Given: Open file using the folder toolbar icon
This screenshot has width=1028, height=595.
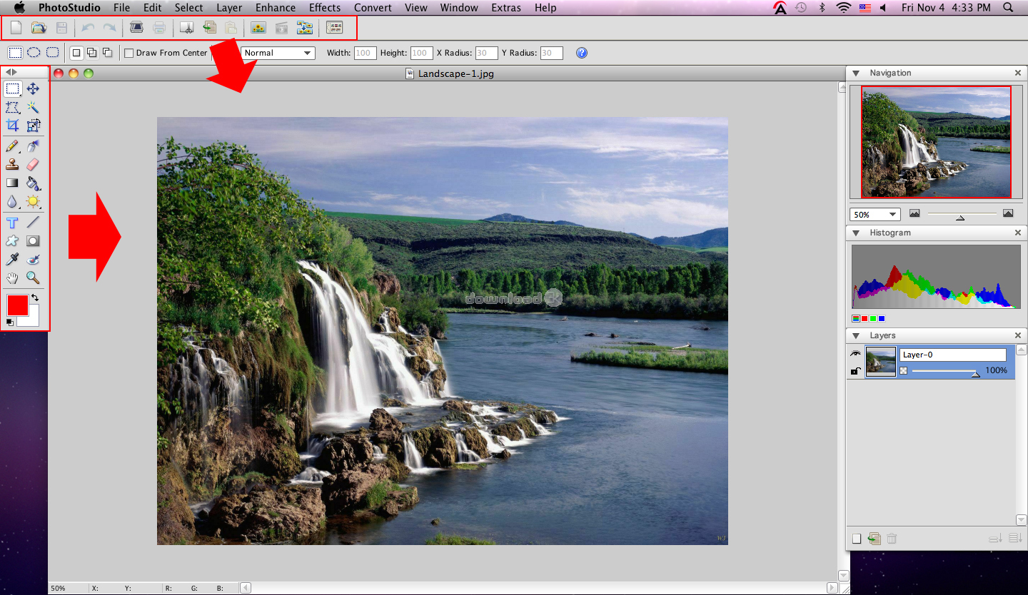Looking at the screenshot, I should click(x=39, y=28).
